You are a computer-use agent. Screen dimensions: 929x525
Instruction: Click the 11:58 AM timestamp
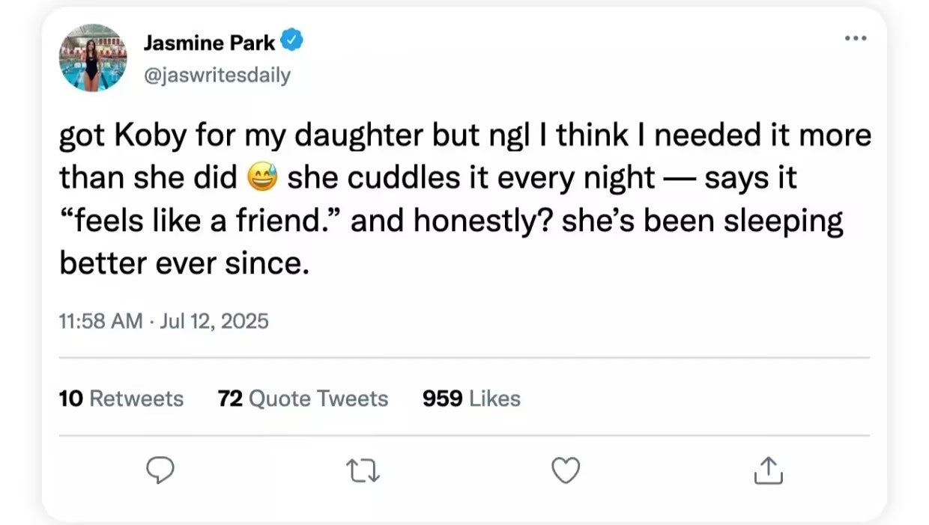(100, 322)
